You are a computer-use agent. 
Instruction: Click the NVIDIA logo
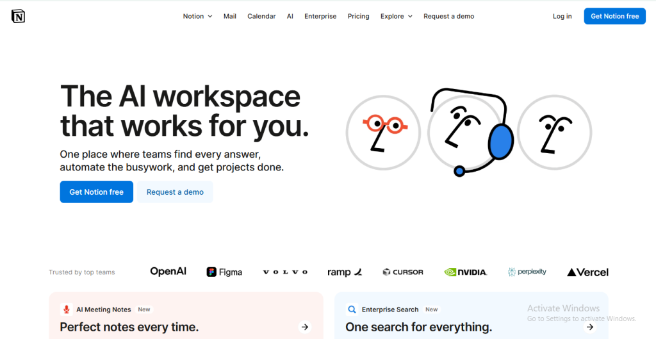click(466, 272)
